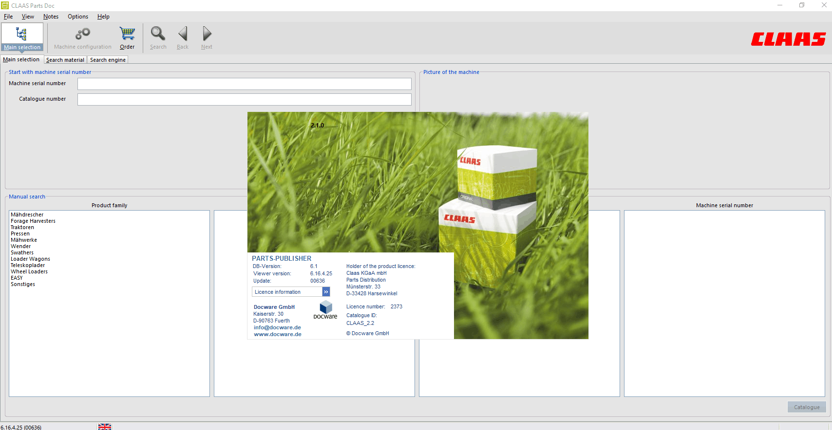Select Teleskoplader product family

[28, 265]
